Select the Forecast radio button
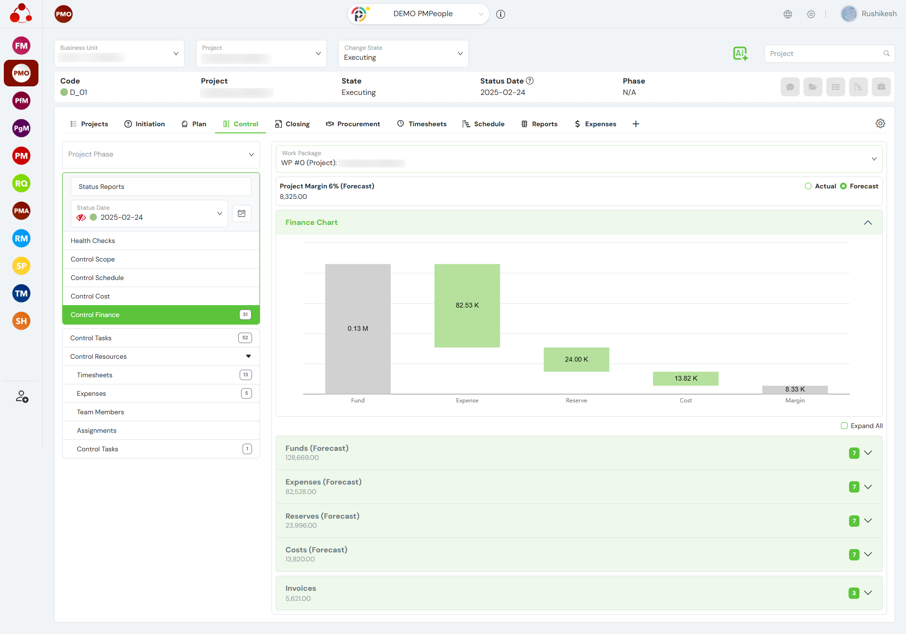 tap(843, 186)
